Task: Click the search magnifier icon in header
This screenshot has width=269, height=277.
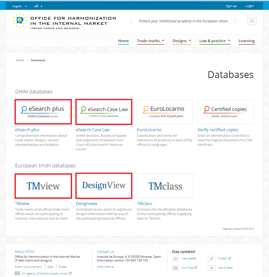Action: pos(252,21)
